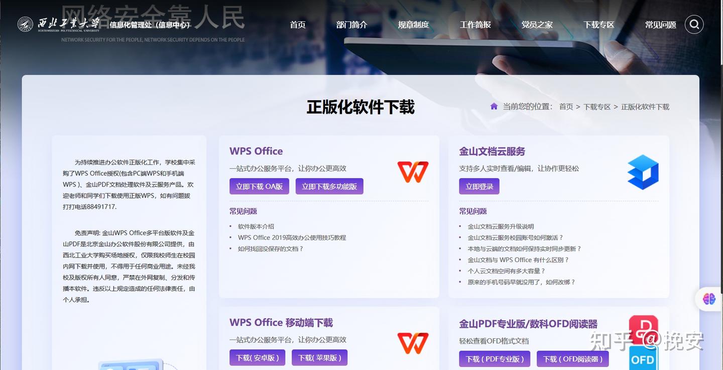Image resolution: width=723 pixels, height=370 pixels.
Task: Click 常见问题 heading under WPS Office card
Action: click(x=244, y=211)
